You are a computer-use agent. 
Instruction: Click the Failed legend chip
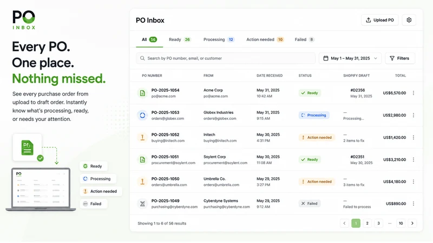(x=94, y=204)
